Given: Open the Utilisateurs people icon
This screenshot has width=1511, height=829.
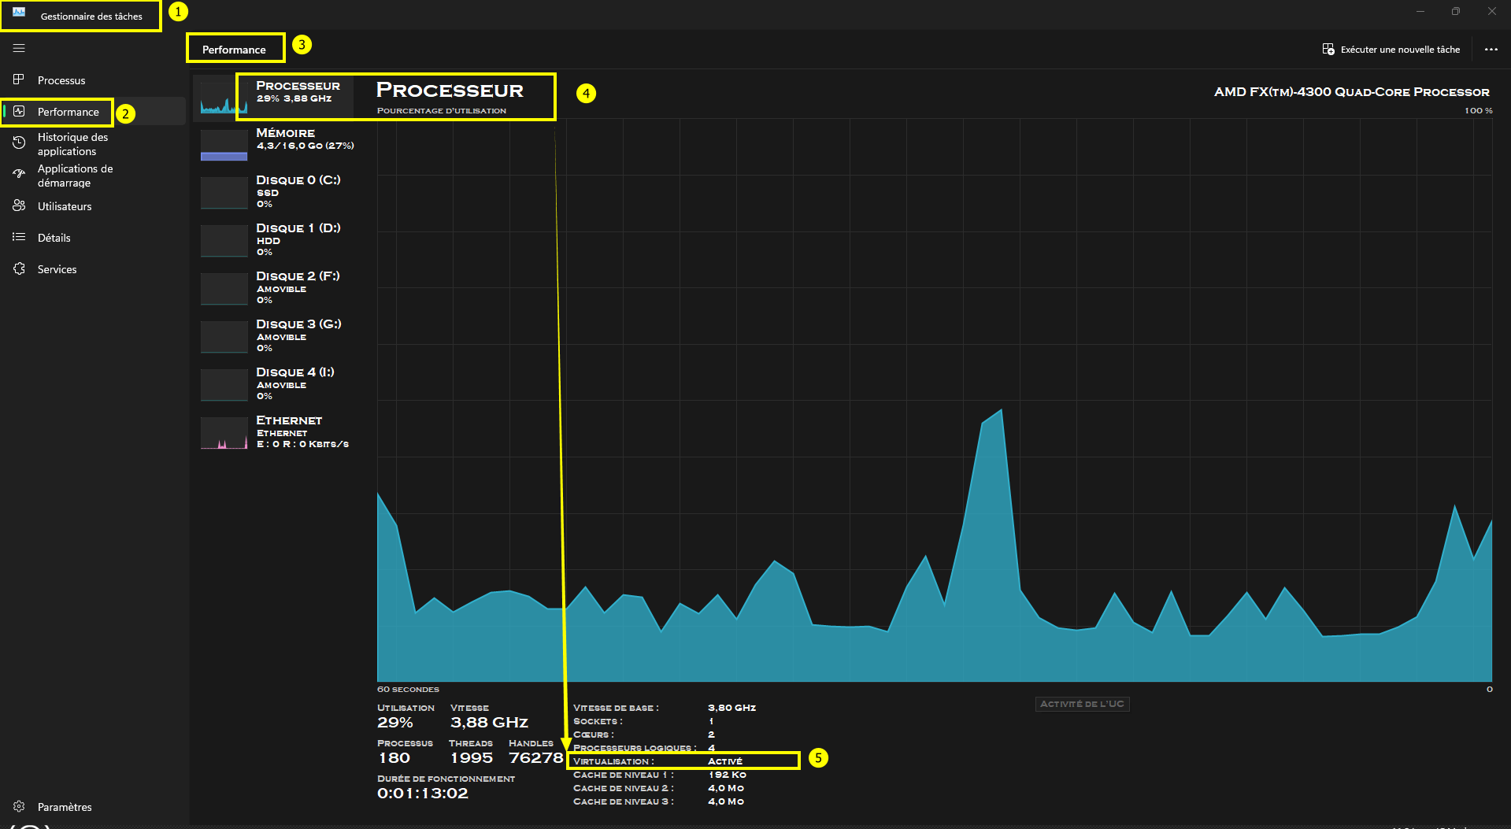Looking at the screenshot, I should (19, 205).
